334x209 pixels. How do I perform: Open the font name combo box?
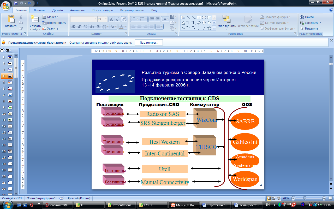83,19
